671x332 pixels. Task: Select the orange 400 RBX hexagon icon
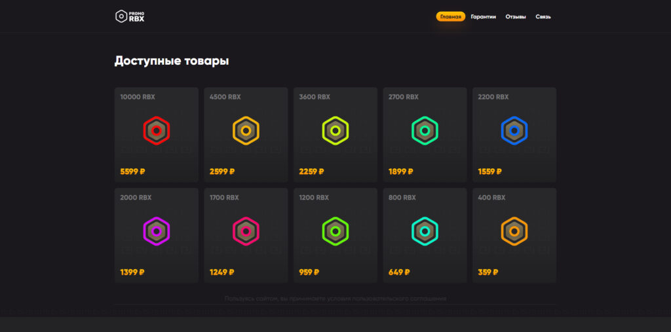514,231
